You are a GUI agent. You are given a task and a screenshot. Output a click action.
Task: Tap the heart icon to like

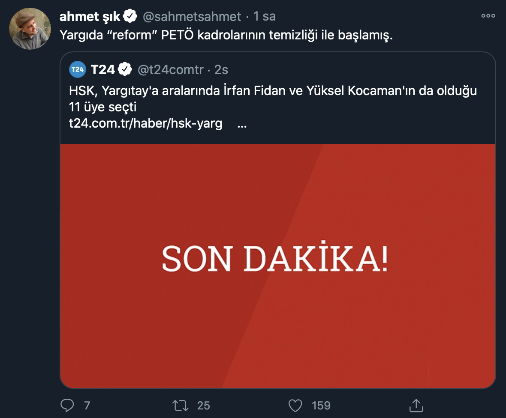point(296,405)
